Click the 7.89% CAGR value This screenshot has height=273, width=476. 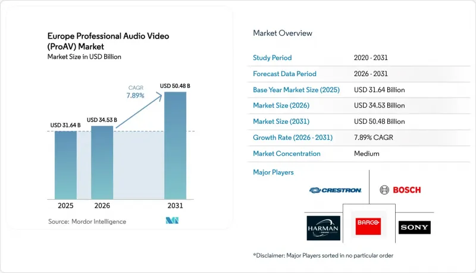point(374,137)
